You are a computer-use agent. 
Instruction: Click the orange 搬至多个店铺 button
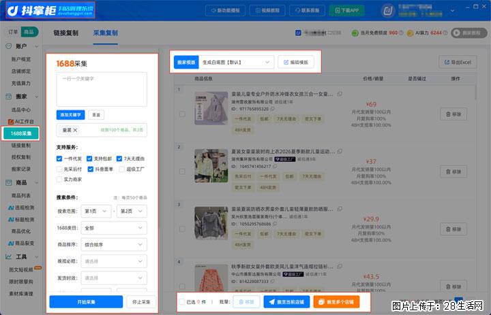(336, 302)
